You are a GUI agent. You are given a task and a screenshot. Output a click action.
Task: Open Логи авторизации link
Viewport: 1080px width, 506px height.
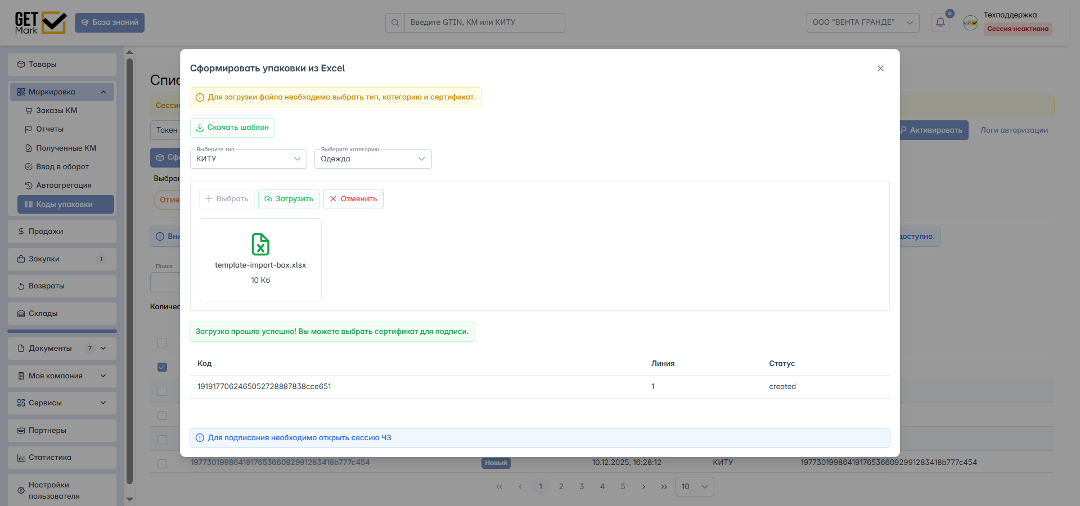[1014, 130]
